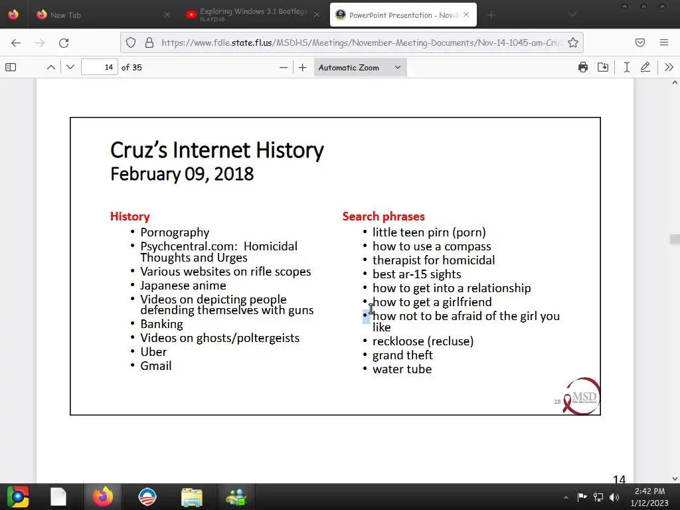Click the page number field
680x510 pixels.
100,67
